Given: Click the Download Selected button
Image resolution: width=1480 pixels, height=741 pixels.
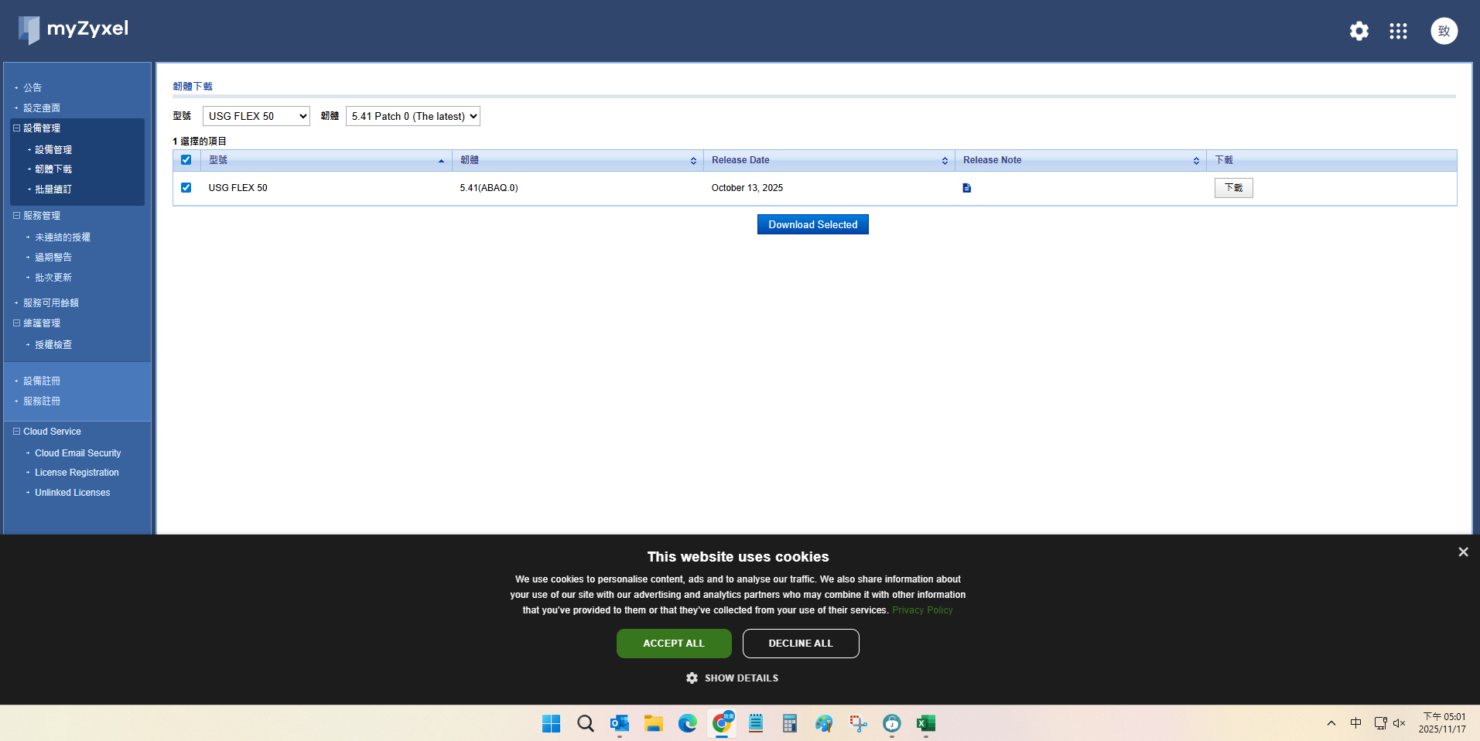Looking at the screenshot, I should click(x=813, y=224).
